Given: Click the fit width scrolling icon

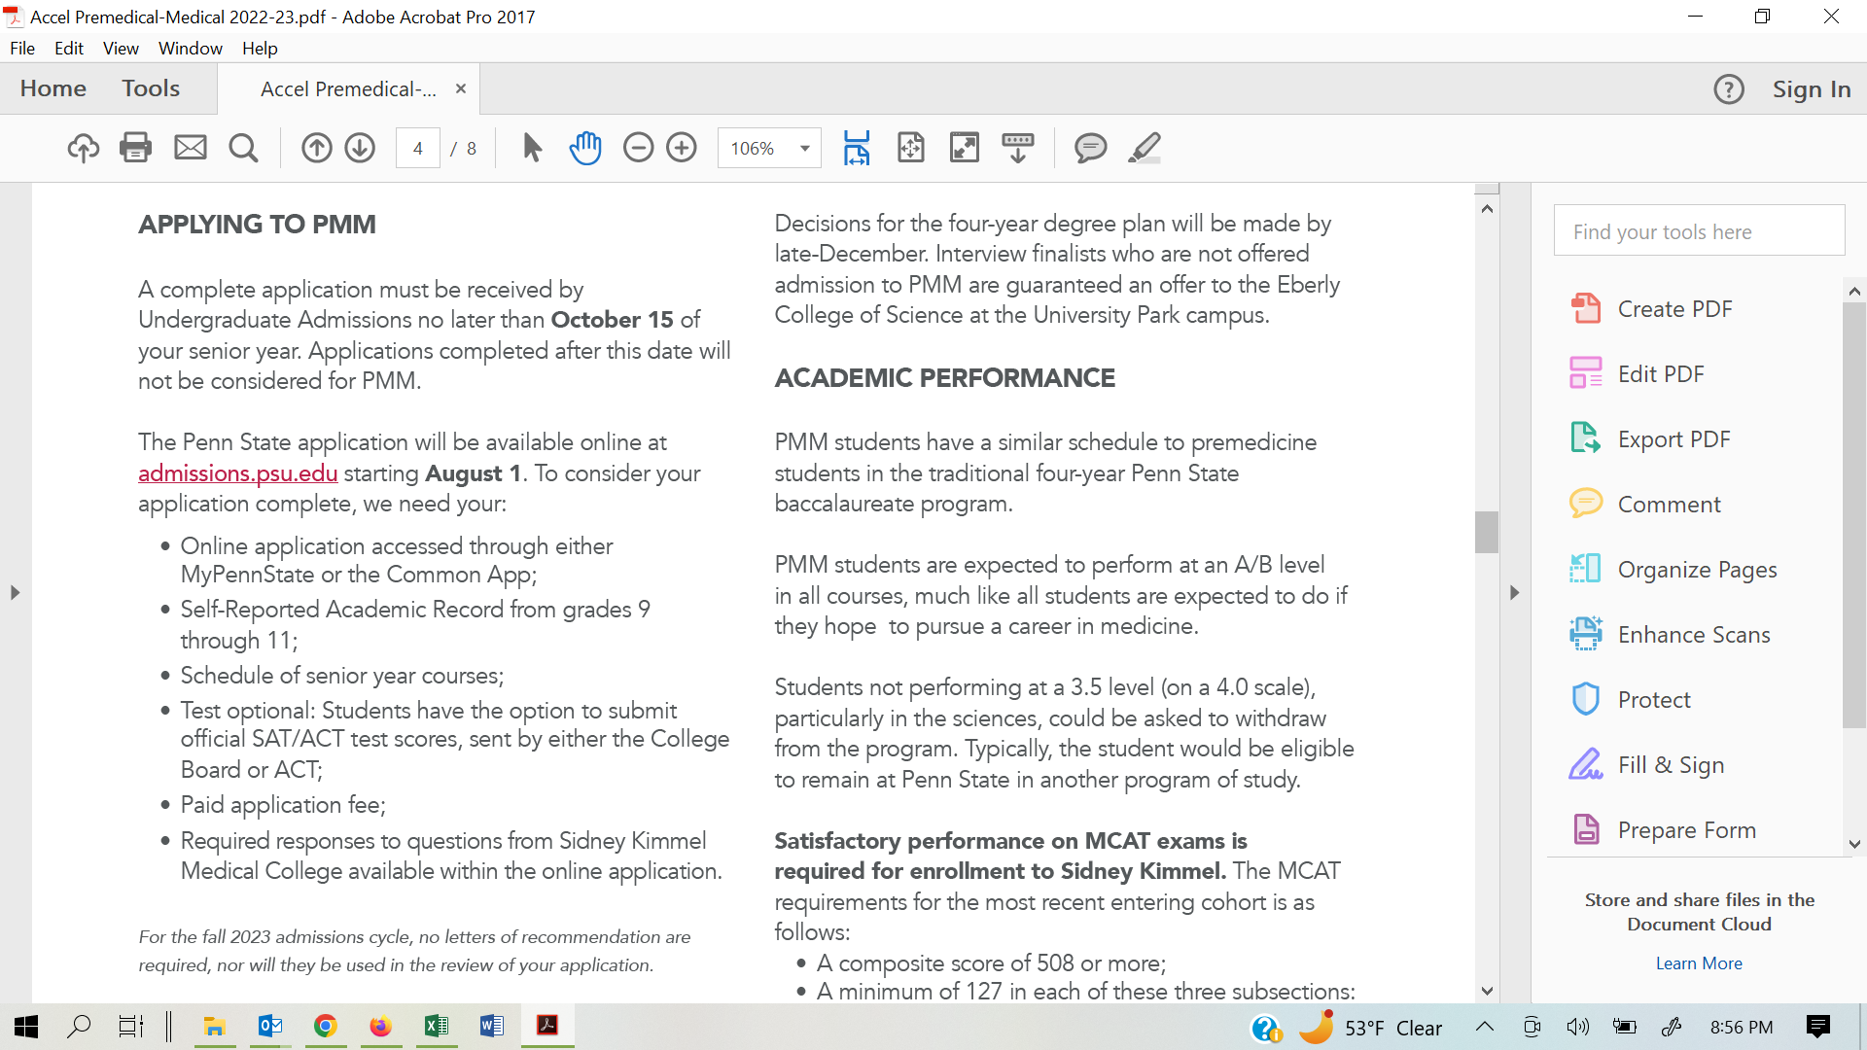Looking at the screenshot, I should [857, 148].
